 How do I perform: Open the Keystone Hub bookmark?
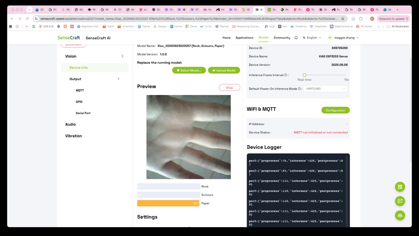(x=88, y=26)
